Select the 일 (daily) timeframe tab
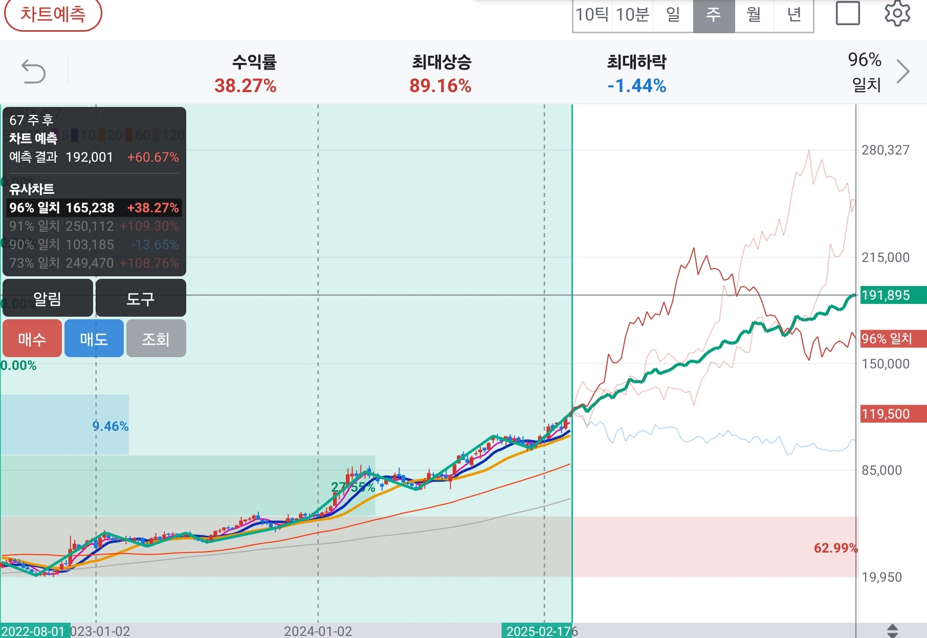This screenshot has height=638, width=927. (673, 15)
